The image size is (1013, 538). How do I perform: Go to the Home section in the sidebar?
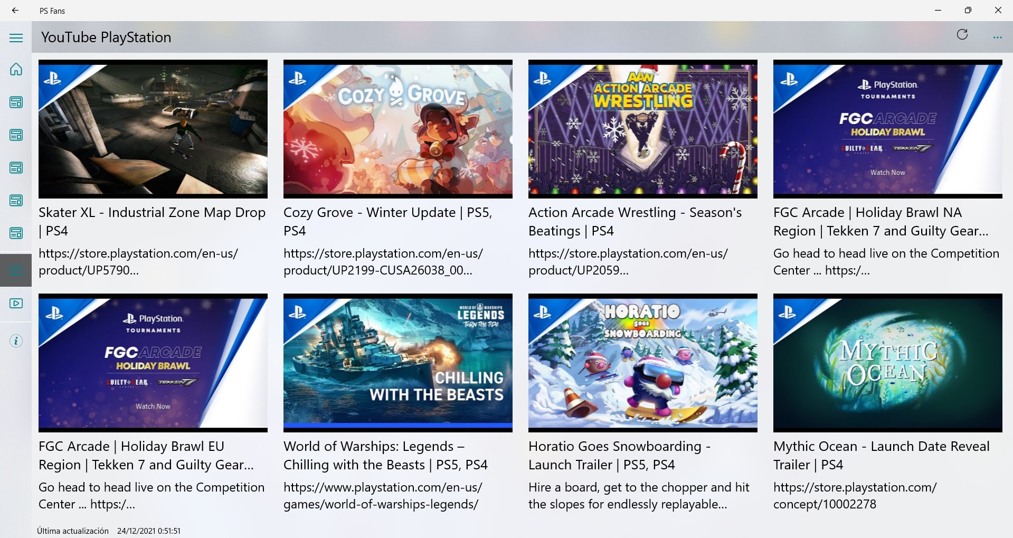tap(16, 69)
